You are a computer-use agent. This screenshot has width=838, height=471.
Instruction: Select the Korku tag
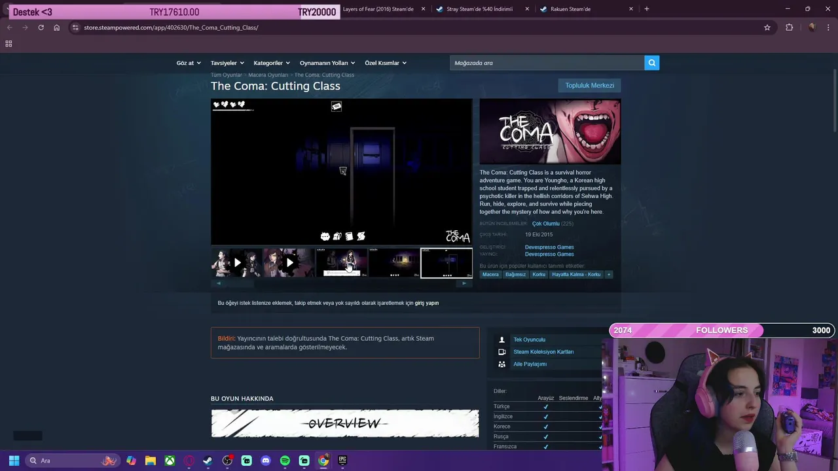coord(539,274)
